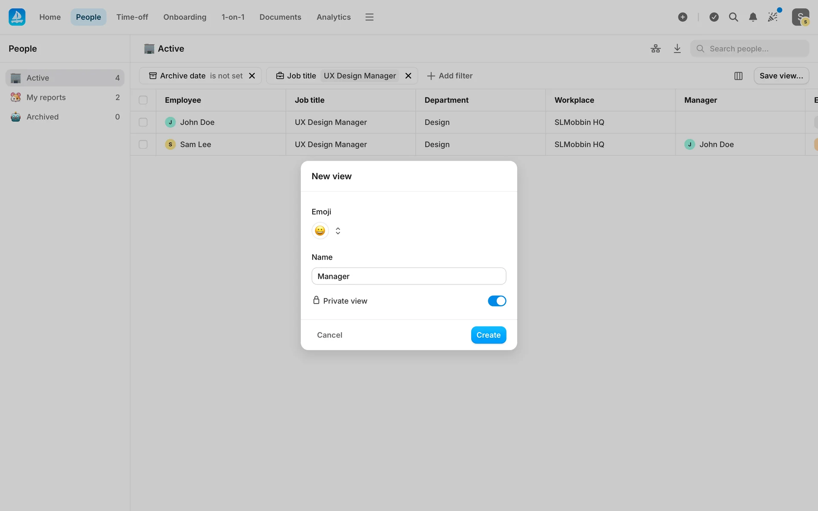This screenshot has width=818, height=511.
Task: Open the celebrations confetti icon
Action: tap(773, 17)
